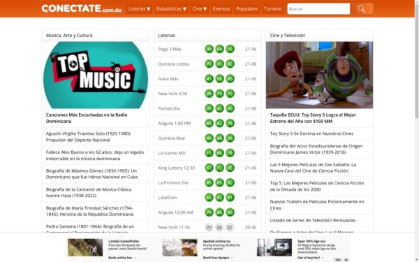Select the King Lottery 12:30 row

[207, 168]
